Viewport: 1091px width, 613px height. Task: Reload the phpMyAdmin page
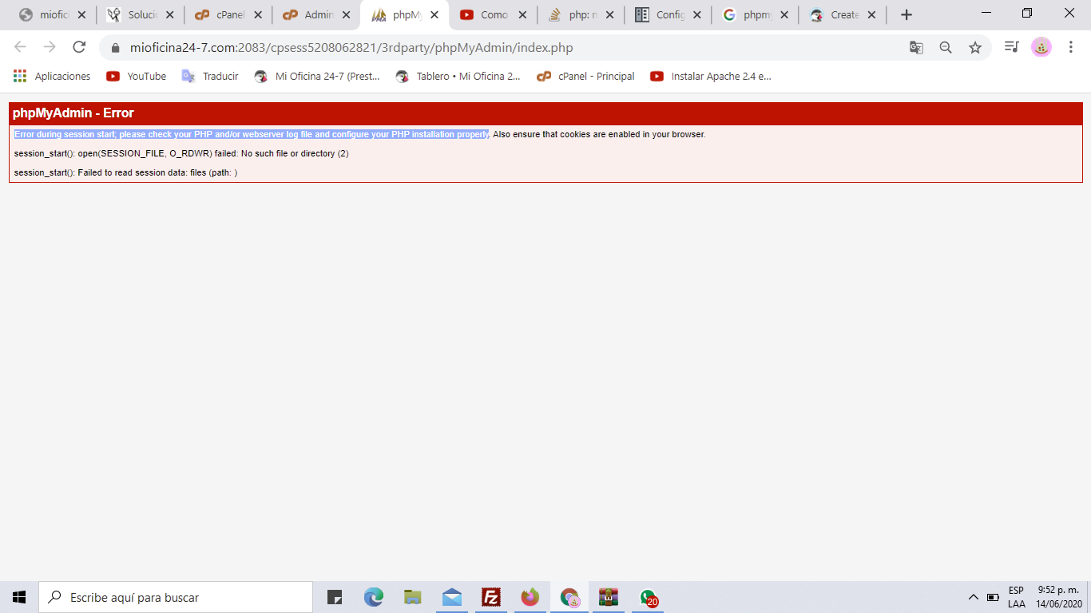coord(79,47)
